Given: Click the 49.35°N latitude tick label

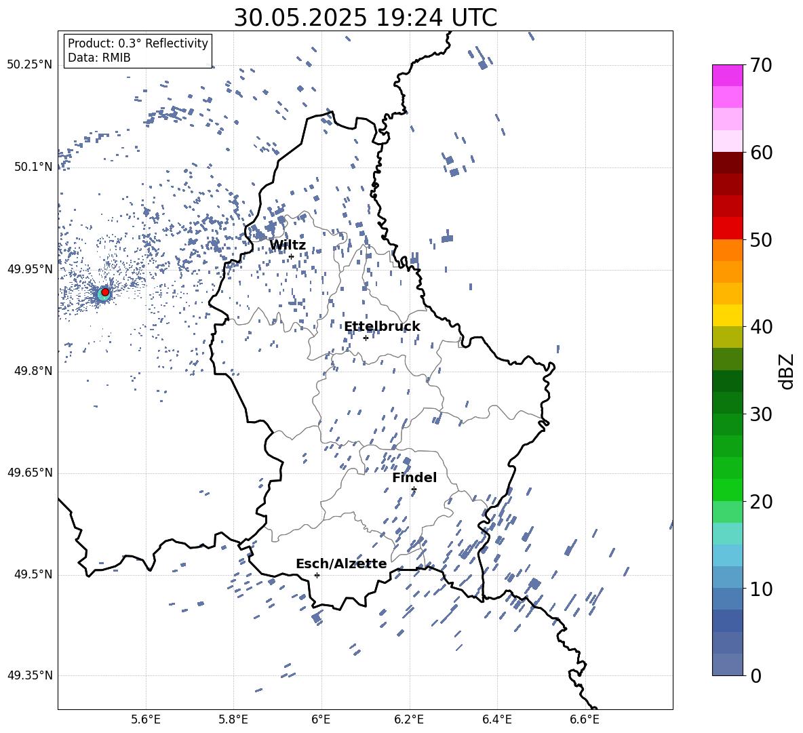Looking at the screenshot, I should click(x=30, y=675).
